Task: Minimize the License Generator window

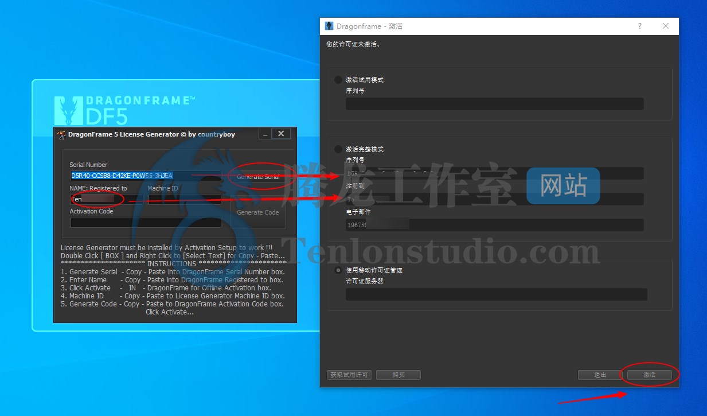Action: point(264,134)
